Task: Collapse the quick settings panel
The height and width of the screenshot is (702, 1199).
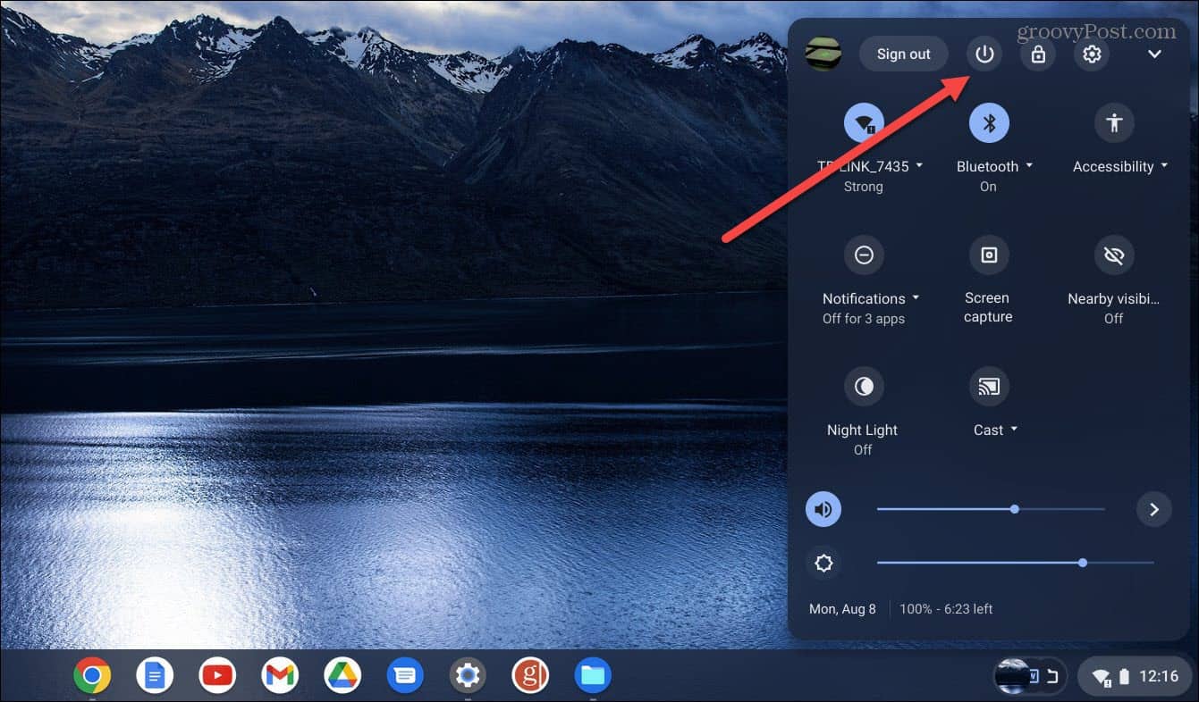Action: (1155, 54)
